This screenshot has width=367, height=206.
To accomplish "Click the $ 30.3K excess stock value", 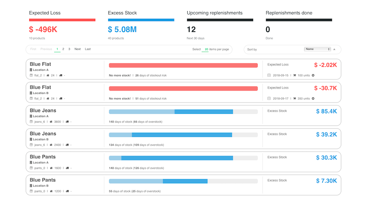I will (x=327, y=158).
